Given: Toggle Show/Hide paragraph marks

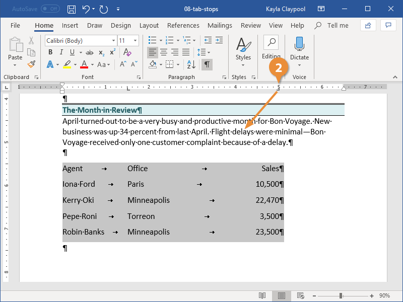Looking at the screenshot, I should click(x=207, y=64).
